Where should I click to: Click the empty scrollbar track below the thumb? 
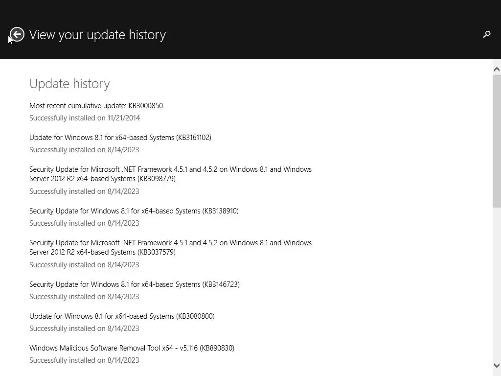pyautogui.click(x=497, y=284)
